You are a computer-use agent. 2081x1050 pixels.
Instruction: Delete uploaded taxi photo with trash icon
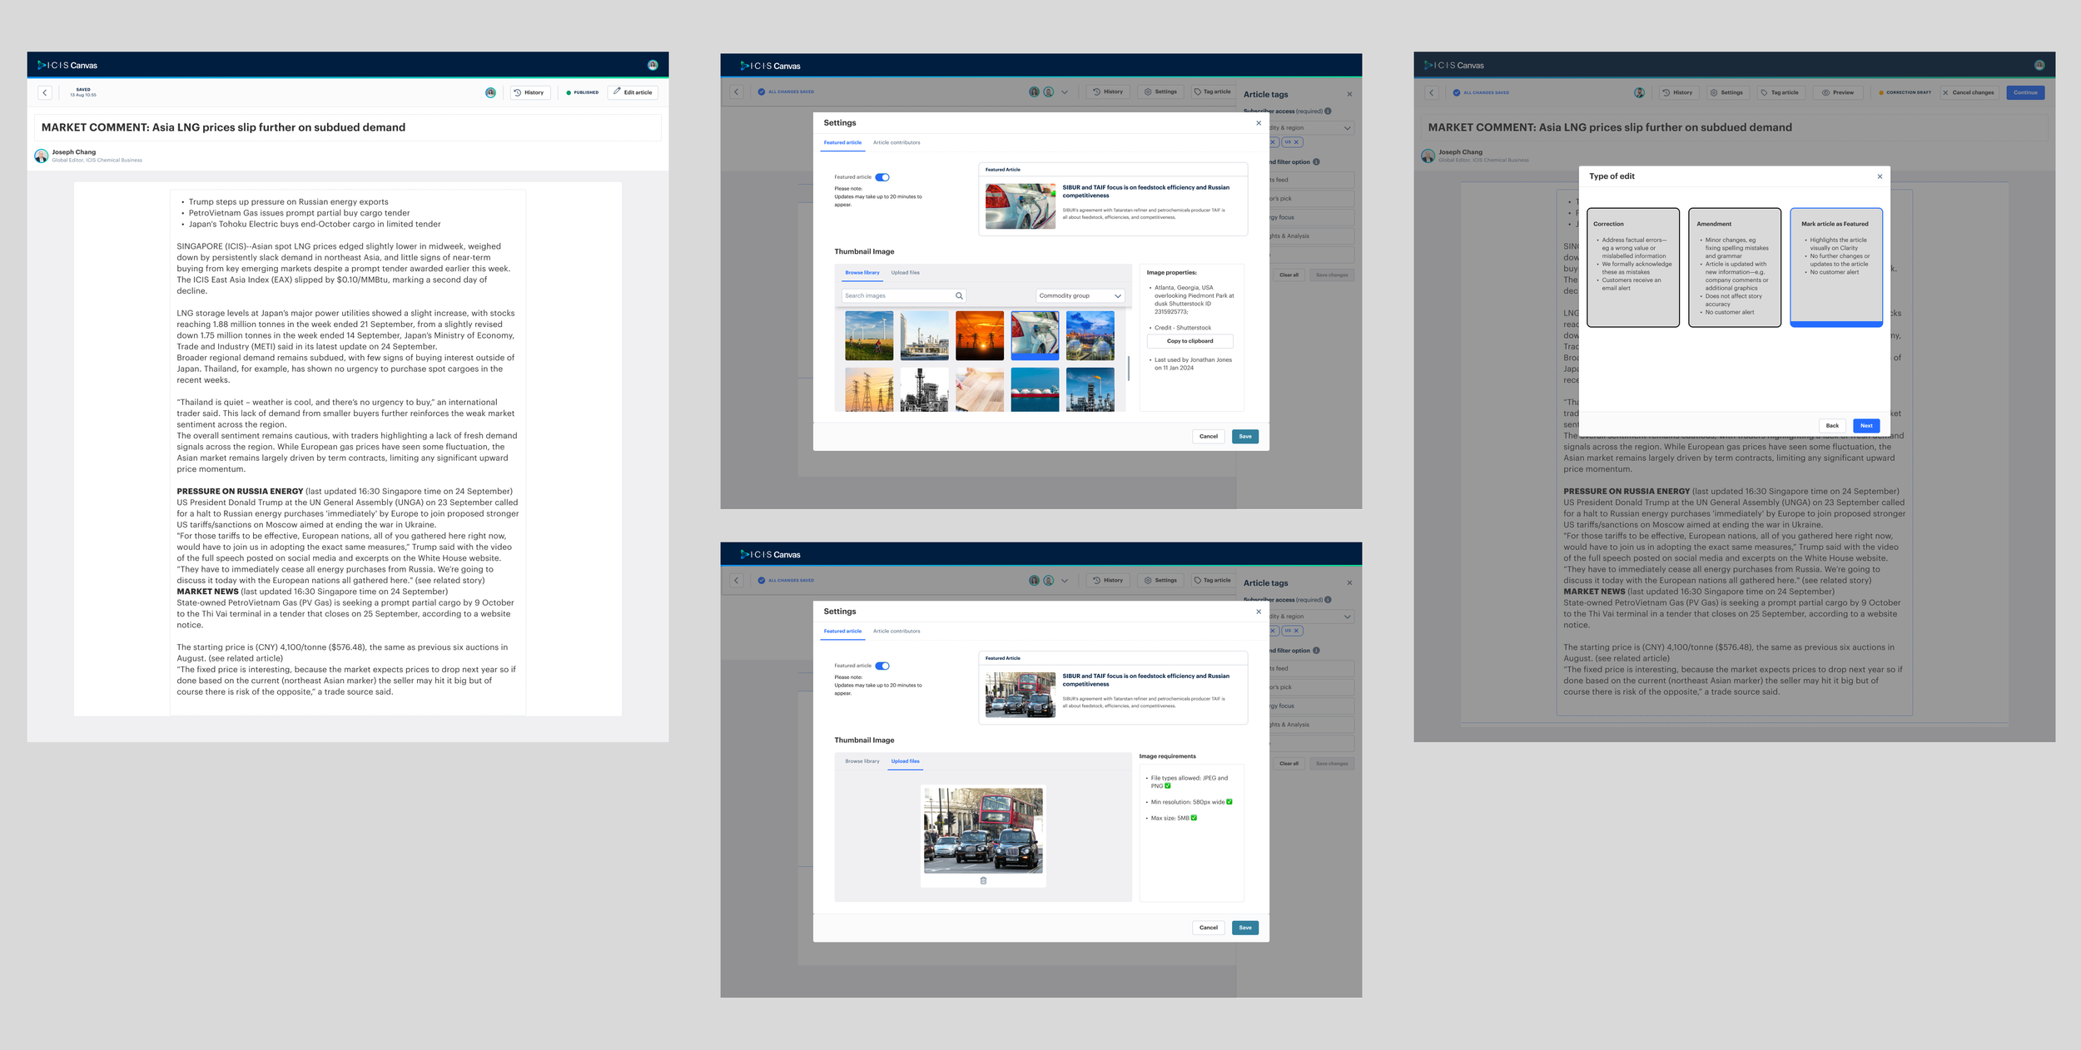click(x=983, y=880)
